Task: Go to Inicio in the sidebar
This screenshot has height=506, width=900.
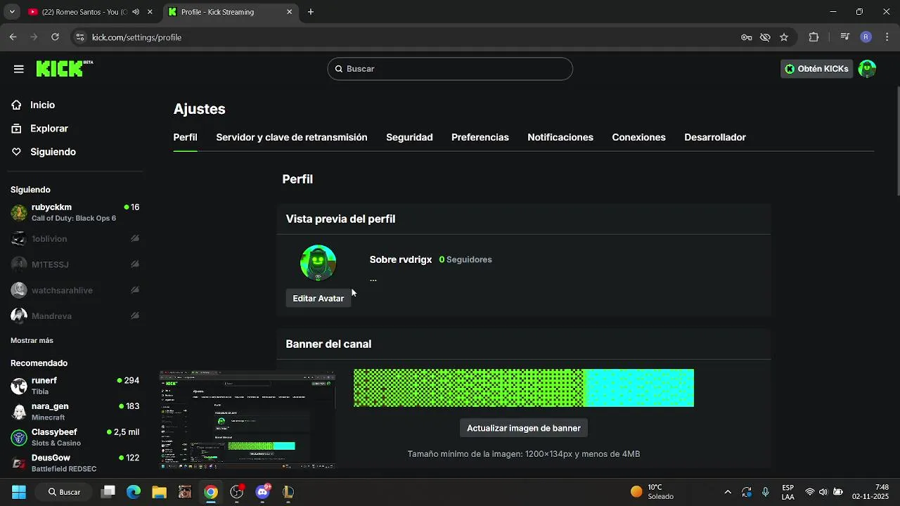Action: point(42,105)
